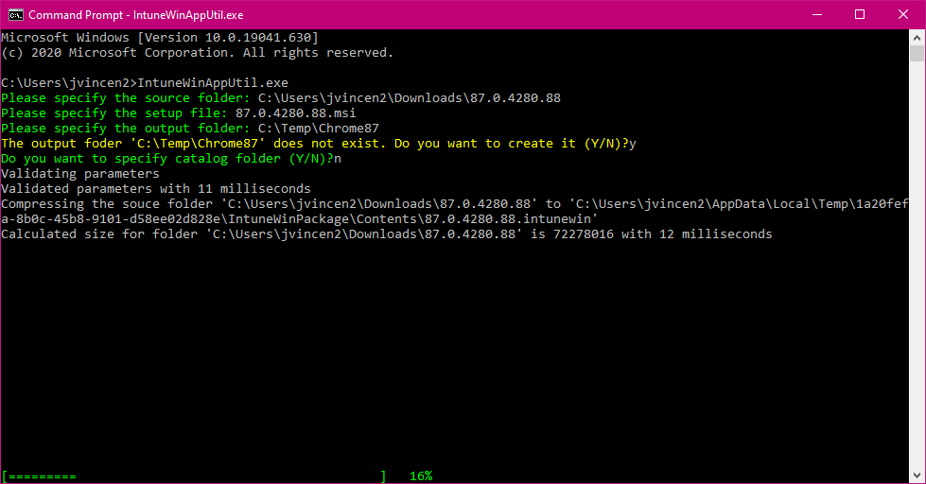This screenshot has width=926, height=484.
Task: Click 'Microsoft Windows [Version 10.0.19041.630]' line
Action: point(160,38)
